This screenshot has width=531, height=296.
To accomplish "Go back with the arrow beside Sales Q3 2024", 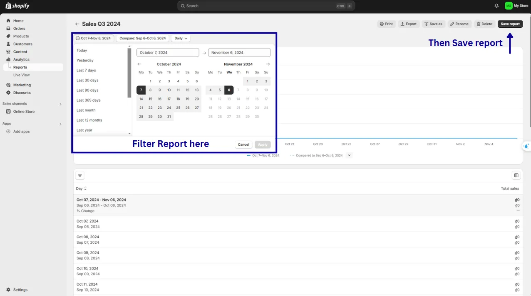I will 77,24.
